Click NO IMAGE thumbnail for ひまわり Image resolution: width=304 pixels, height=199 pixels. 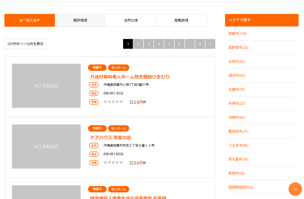click(46, 86)
